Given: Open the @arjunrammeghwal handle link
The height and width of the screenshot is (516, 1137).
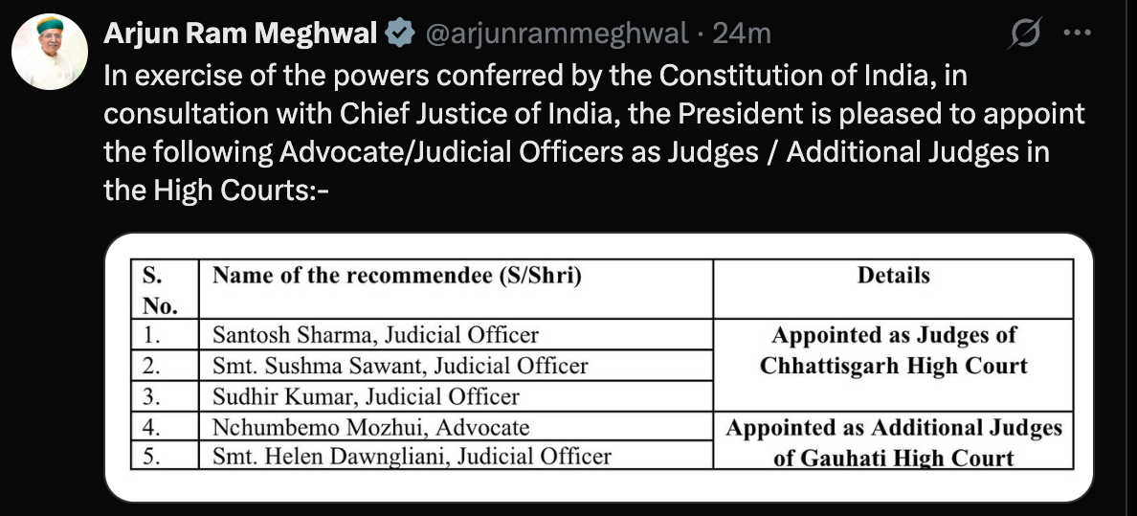Looking at the screenshot, I should click(x=555, y=34).
